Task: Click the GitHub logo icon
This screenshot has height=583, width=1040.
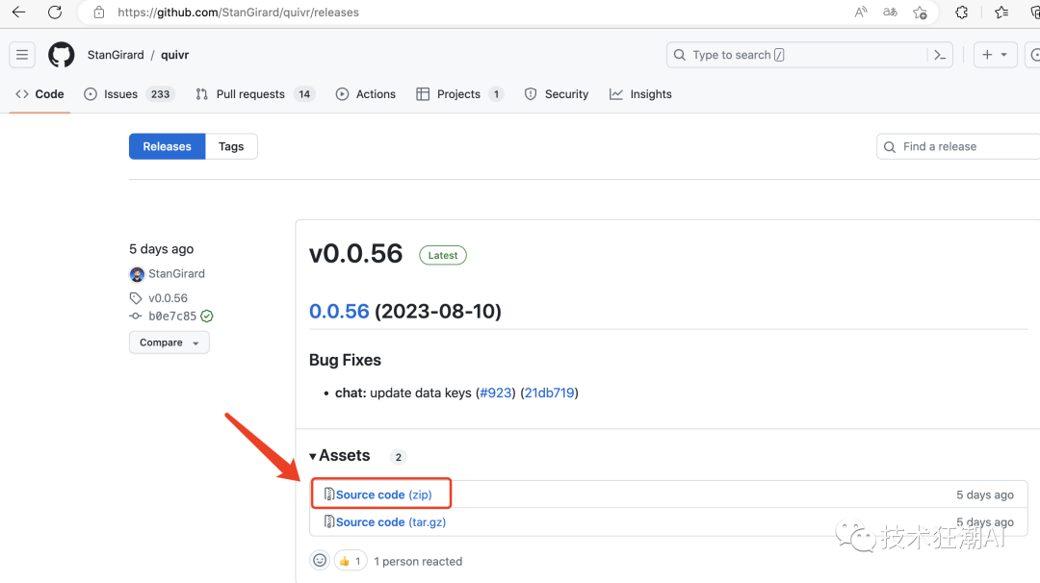Action: click(61, 55)
